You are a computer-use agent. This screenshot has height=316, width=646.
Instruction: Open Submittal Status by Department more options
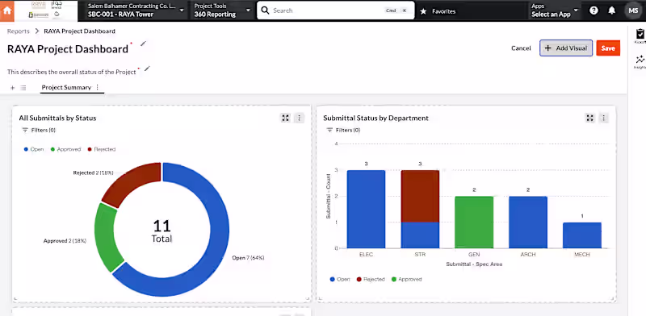(603, 118)
